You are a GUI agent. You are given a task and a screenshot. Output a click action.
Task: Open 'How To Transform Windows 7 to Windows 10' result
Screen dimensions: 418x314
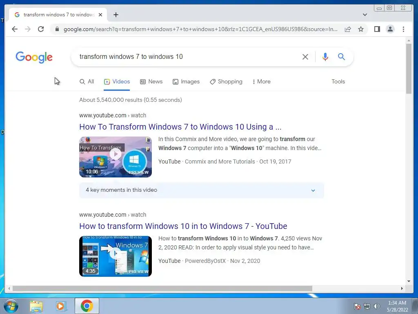pos(180,127)
